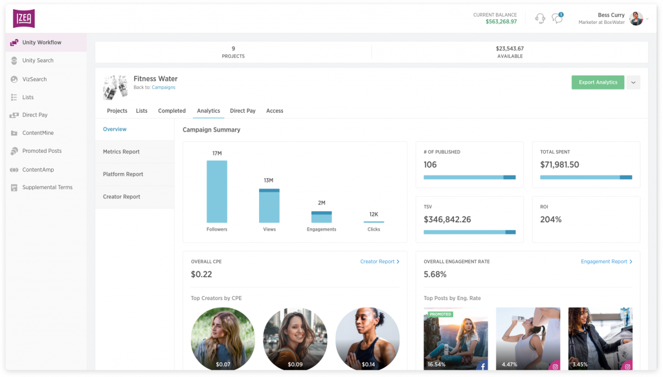Open the chat messages notification icon
This screenshot has width=663, height=377.
pos(557,18)
